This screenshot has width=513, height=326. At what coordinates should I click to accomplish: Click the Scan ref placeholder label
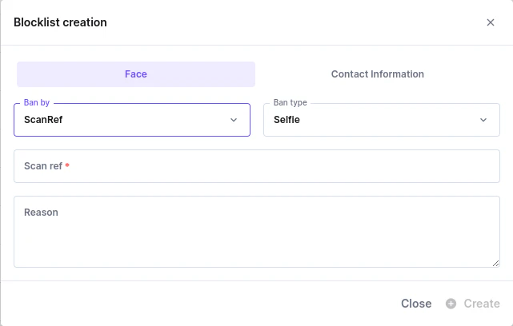[x=43, y=166]
